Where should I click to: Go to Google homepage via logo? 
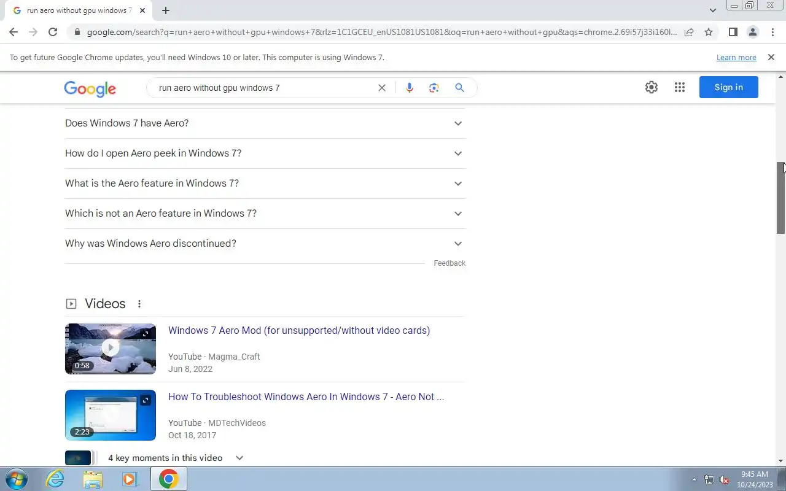pos(90,88)
